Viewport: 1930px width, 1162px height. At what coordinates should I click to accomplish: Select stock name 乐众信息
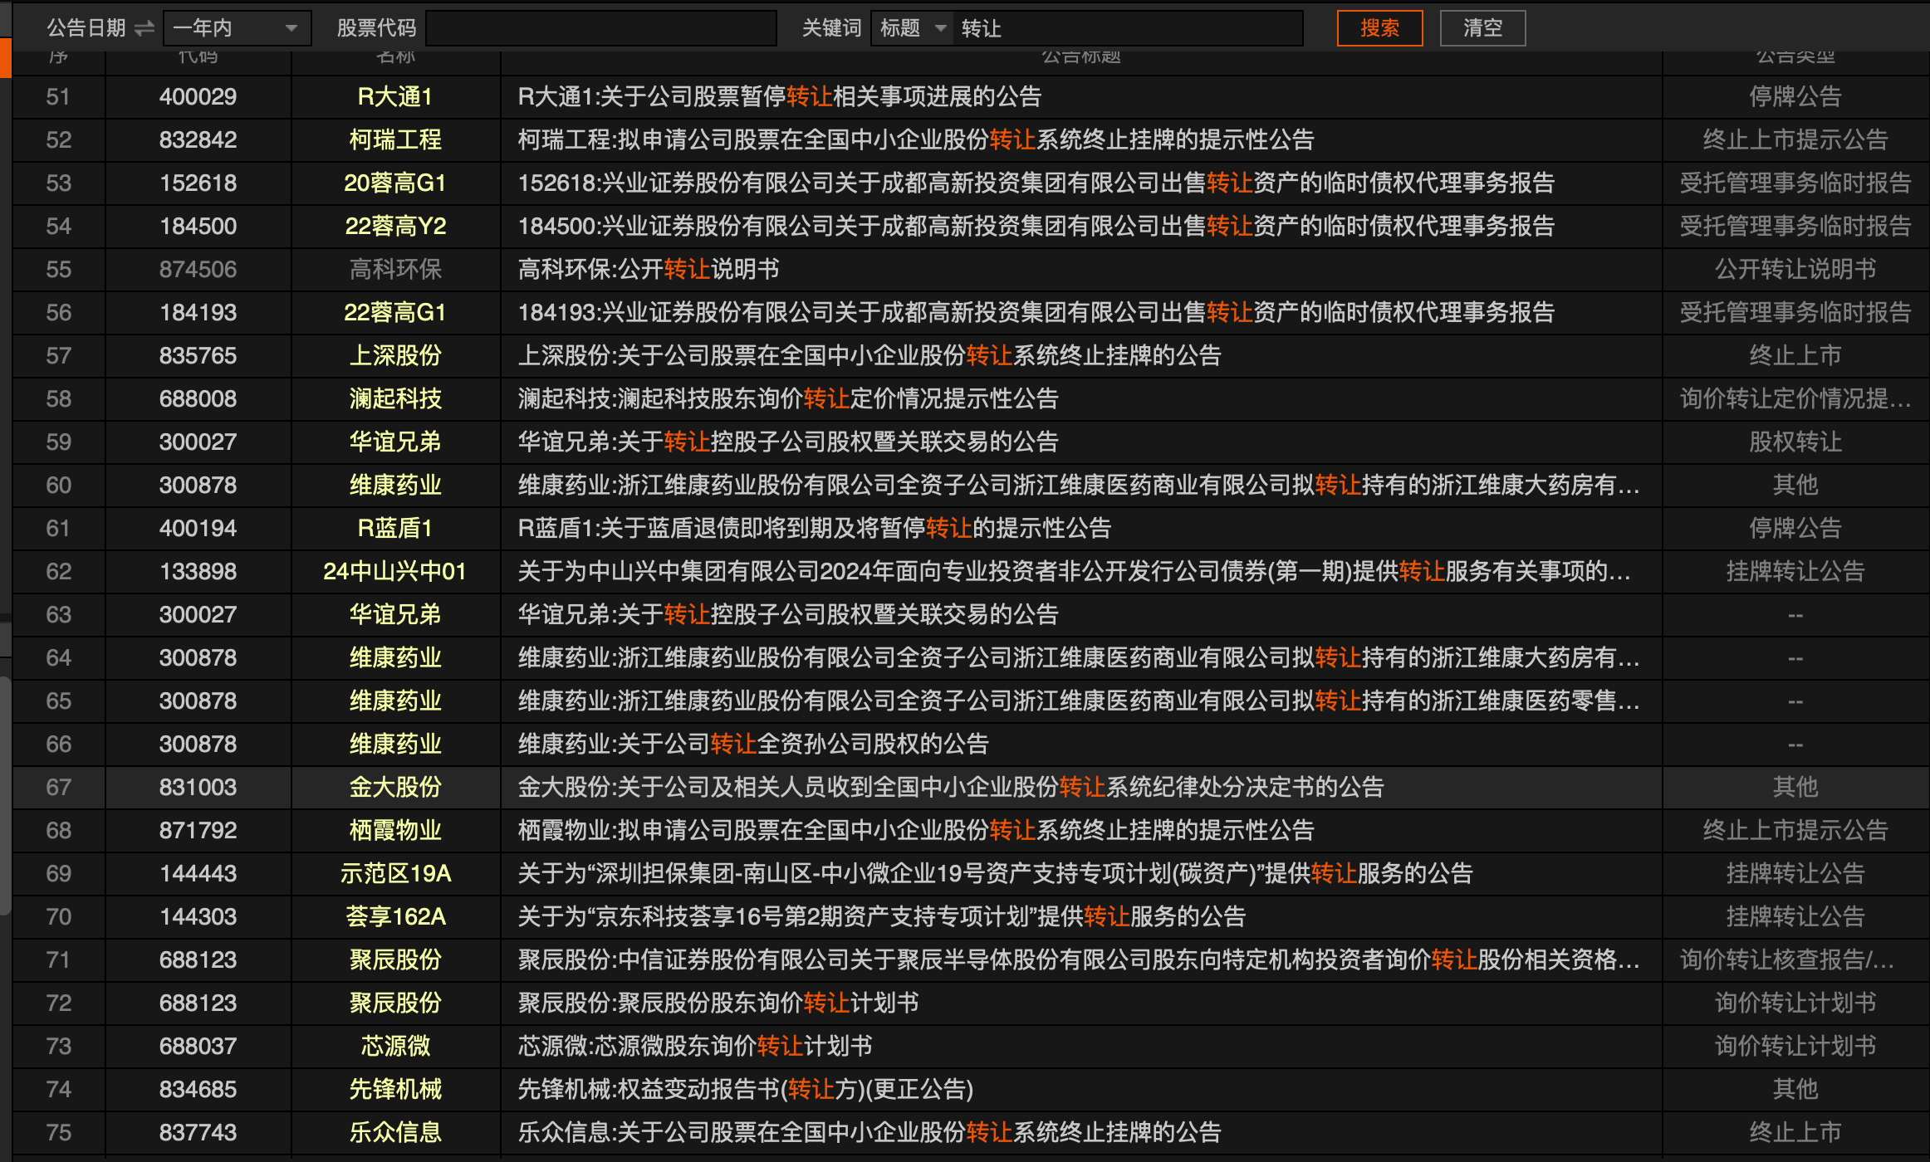click(395, 1132)
